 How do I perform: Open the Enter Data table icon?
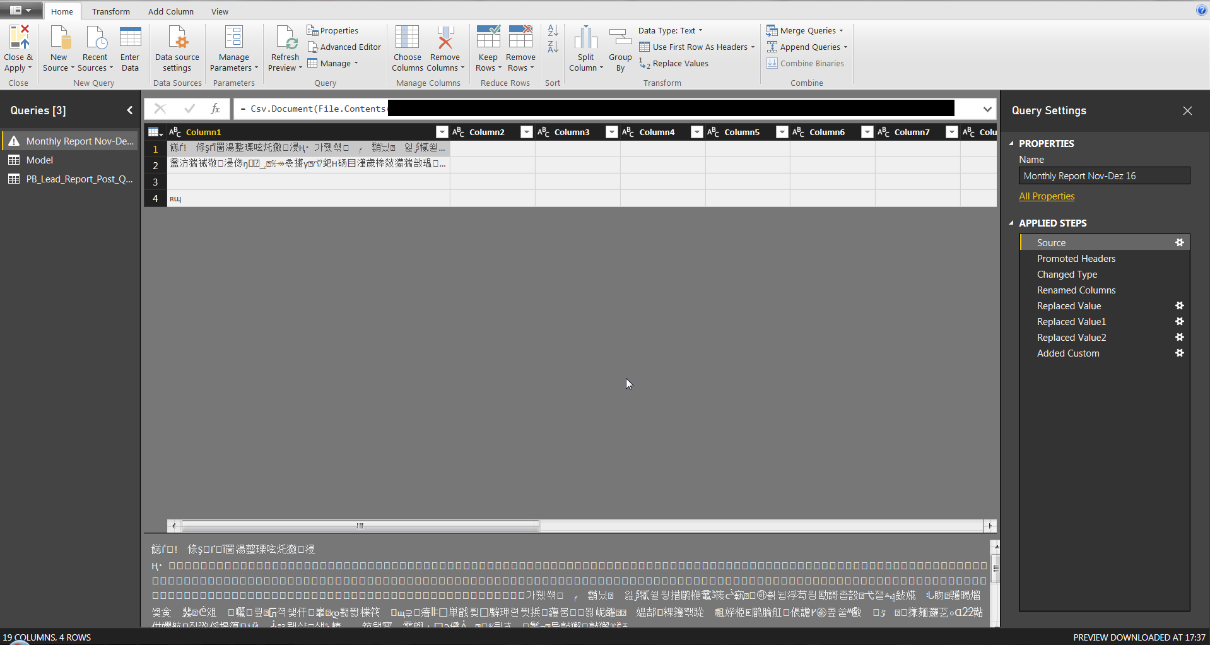130,38
